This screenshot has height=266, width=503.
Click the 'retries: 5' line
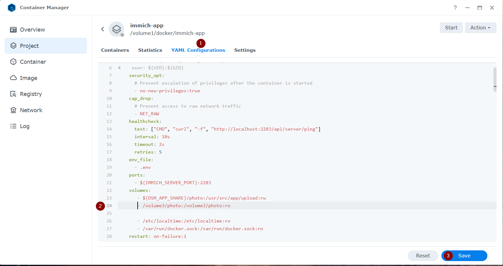tap(148, 152)
